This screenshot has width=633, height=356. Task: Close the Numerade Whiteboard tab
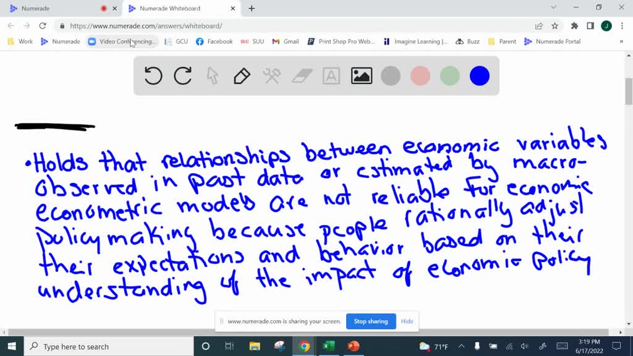point(233,9)
